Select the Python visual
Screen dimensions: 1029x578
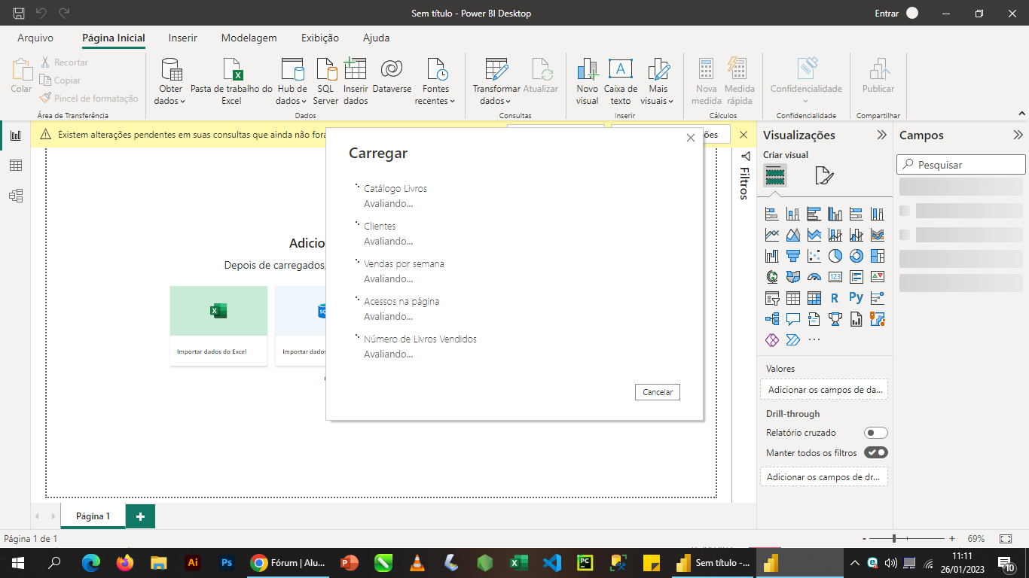coord(856,298)
